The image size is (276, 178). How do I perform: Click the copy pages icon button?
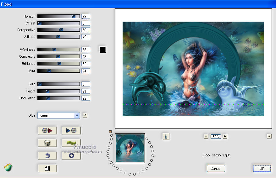tap(47, 168)
